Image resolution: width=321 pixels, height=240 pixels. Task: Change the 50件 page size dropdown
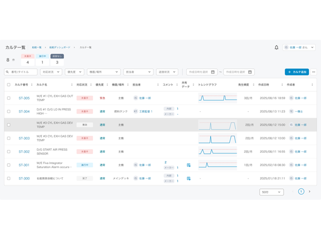click(271, 192)
